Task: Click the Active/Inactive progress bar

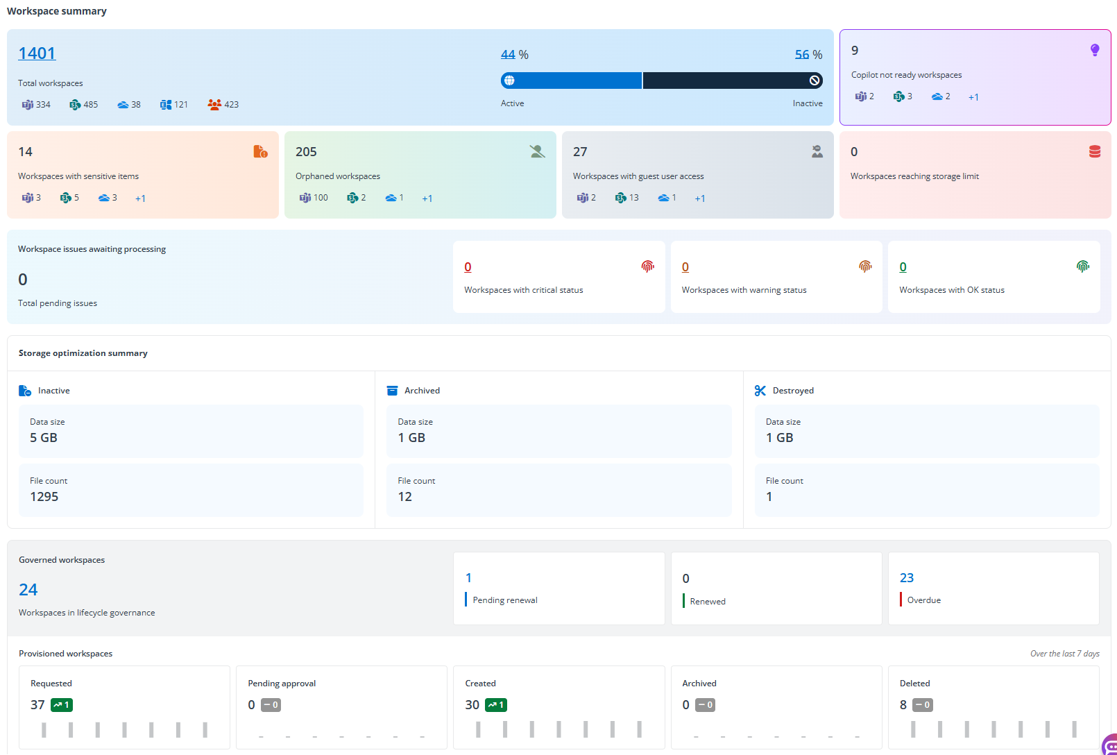Action: 660,80
